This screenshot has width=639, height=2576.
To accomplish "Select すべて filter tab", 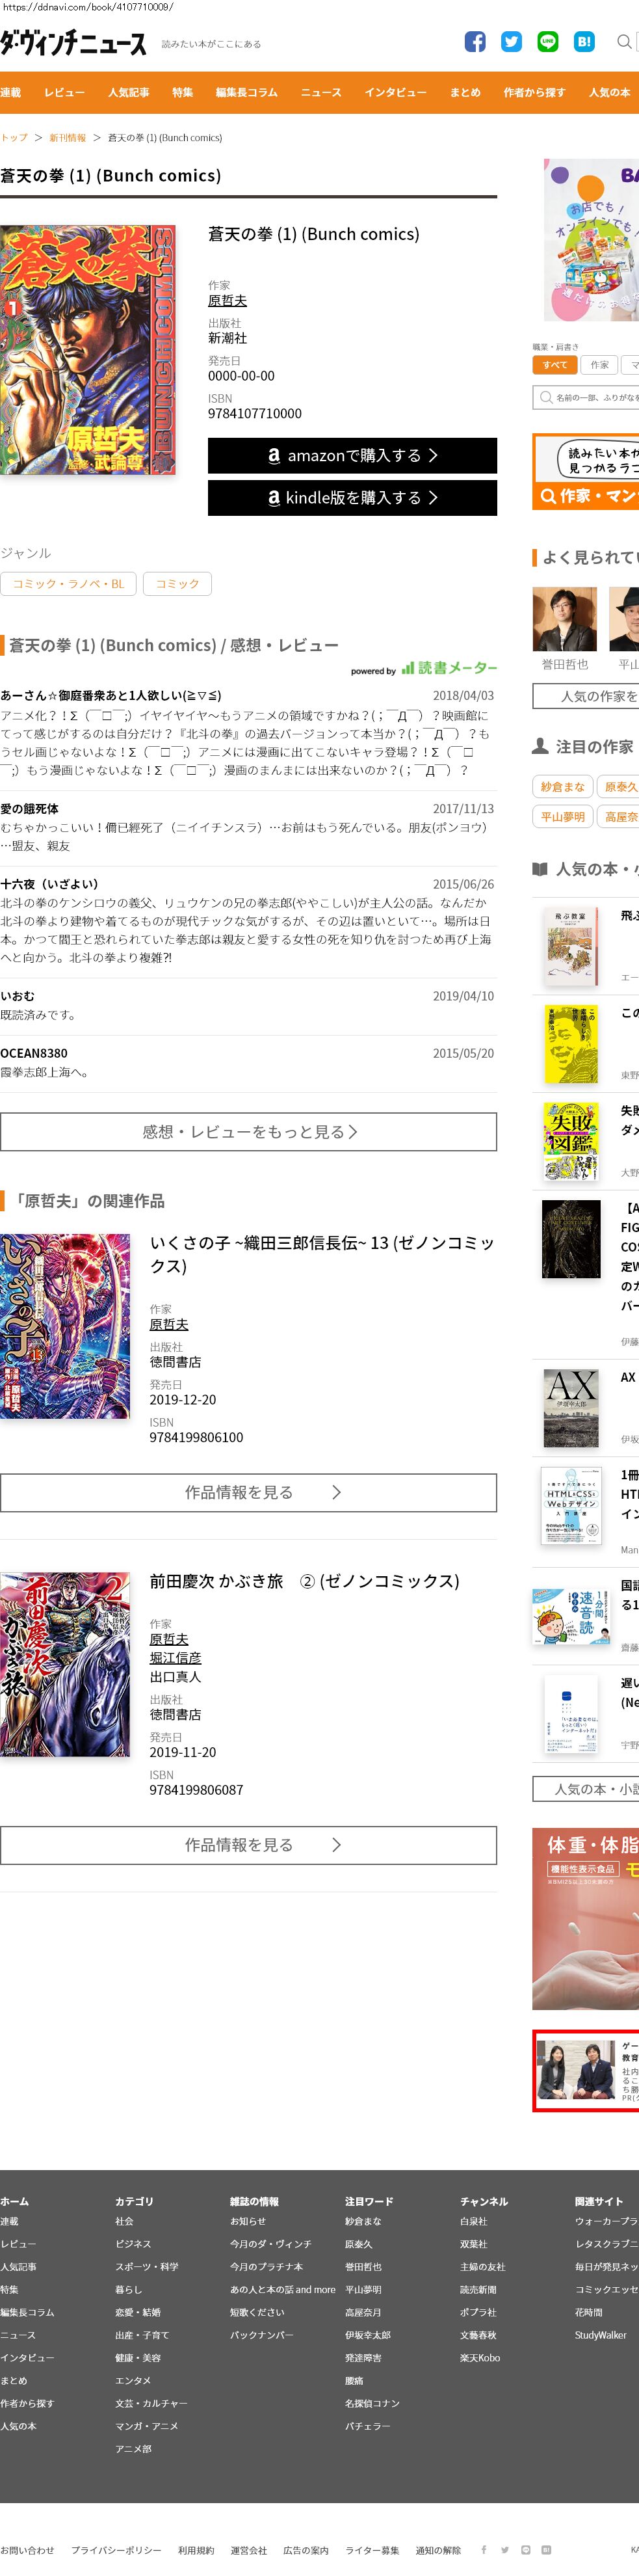I will point(555,365).
